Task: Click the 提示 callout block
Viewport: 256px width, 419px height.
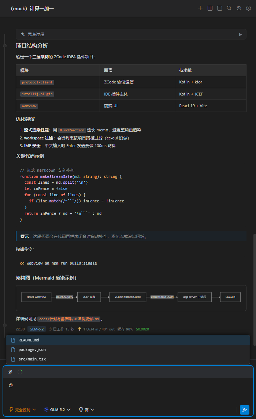Action: click(131, 236)
